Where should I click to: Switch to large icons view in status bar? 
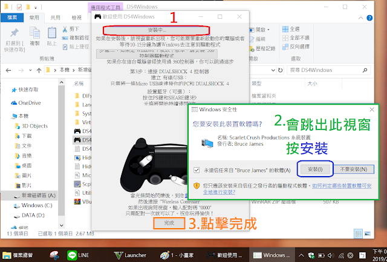pyautogui.click(x=368, y=234)
